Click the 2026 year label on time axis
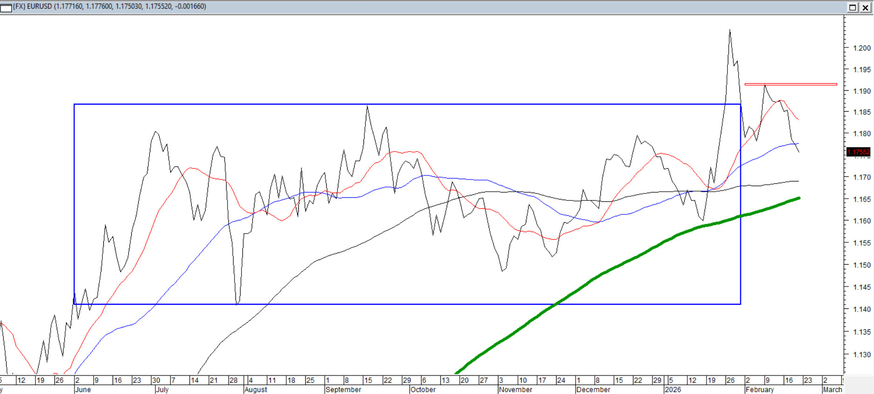 click(673, 390)
